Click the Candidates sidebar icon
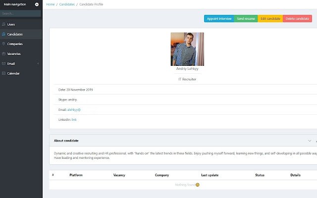This screenshot has width=317, height=198. point(3,34)
